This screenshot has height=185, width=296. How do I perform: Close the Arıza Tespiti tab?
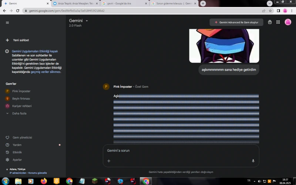pos(97,4)
